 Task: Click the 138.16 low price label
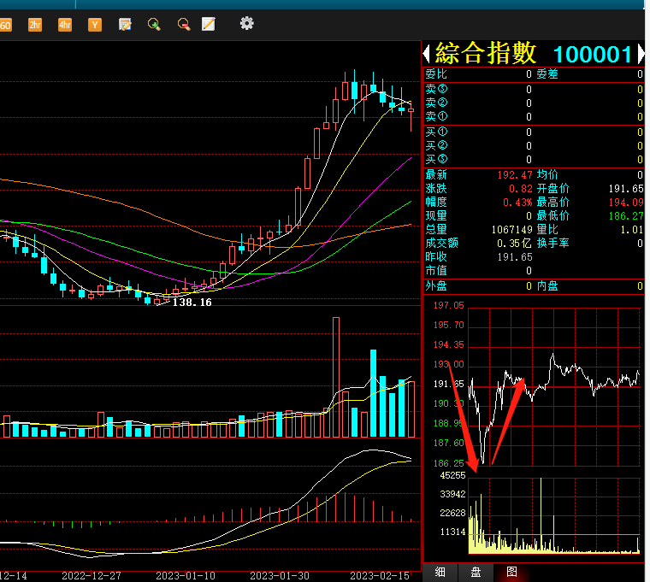pos(192,302)
